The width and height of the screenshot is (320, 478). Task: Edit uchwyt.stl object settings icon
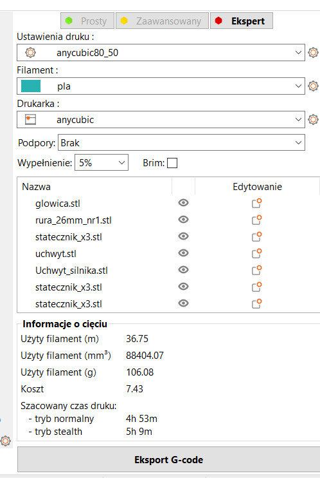[x=257, y=253]
